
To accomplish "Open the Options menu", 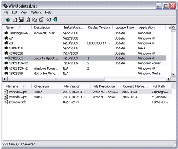I will coord(36,13).
